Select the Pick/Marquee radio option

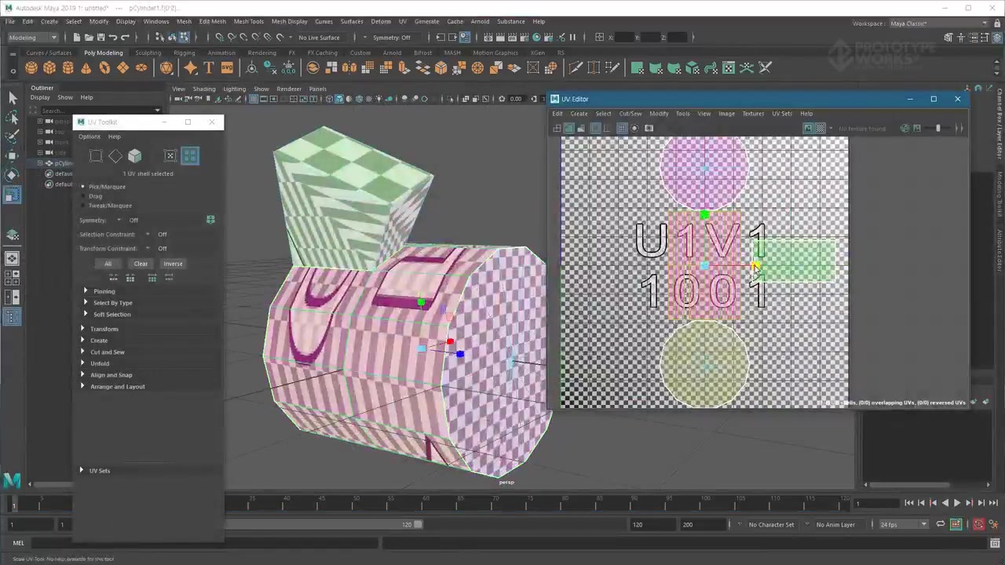83,187
